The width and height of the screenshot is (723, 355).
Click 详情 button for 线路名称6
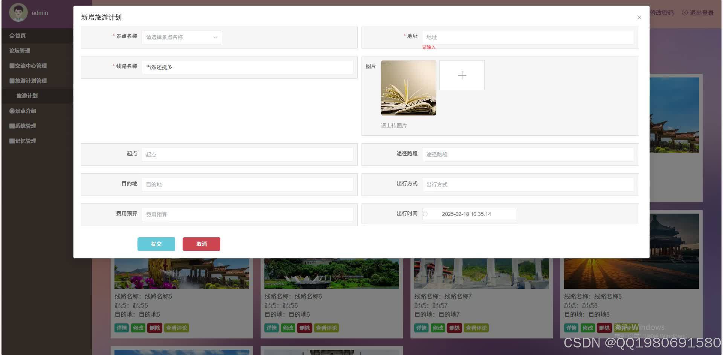coord(272,328)
